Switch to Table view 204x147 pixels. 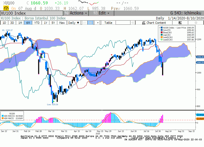tap(108, 23)
